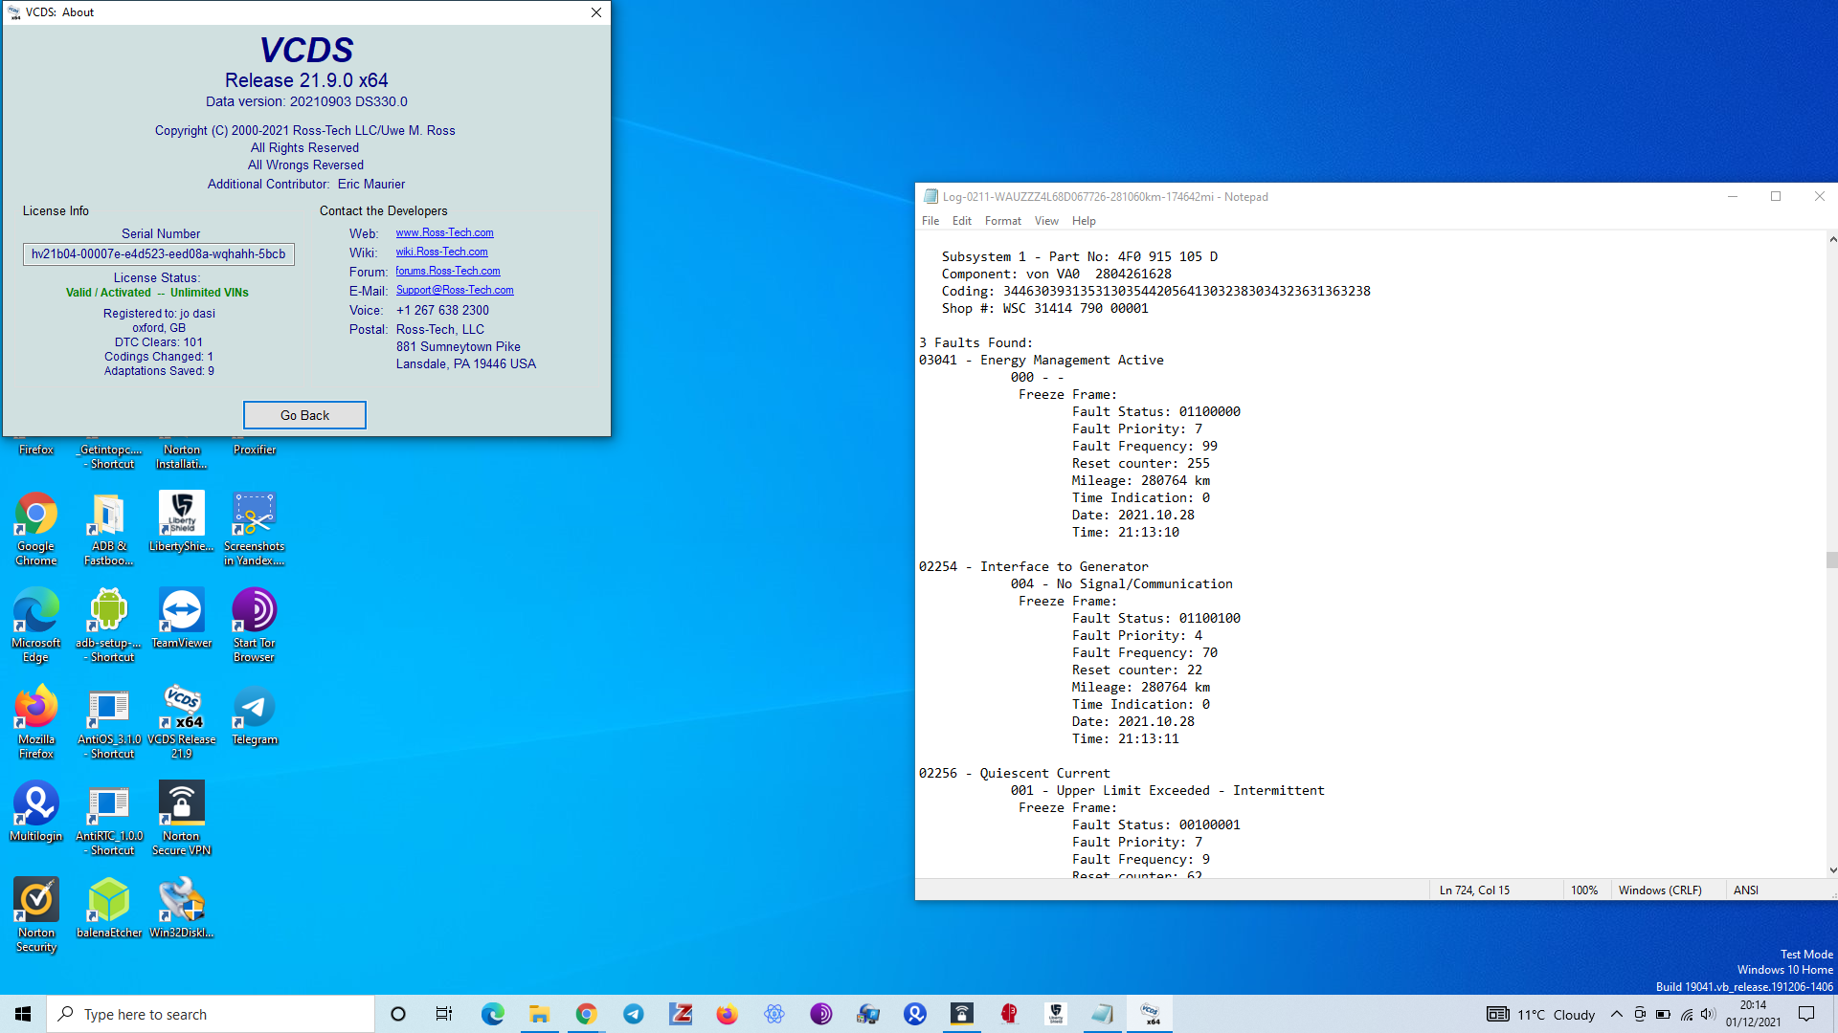
Task: Open File Explorer from the taskbar
Action: pyautogui.click(x=539, y=1014)
